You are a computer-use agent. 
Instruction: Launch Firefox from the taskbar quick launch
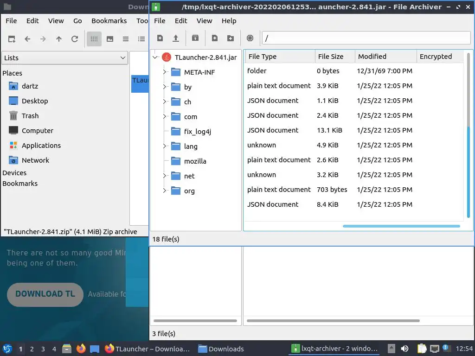point(81,349)
